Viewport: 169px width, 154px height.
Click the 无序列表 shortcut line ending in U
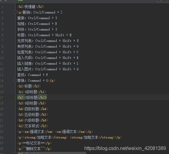(48, 41)
